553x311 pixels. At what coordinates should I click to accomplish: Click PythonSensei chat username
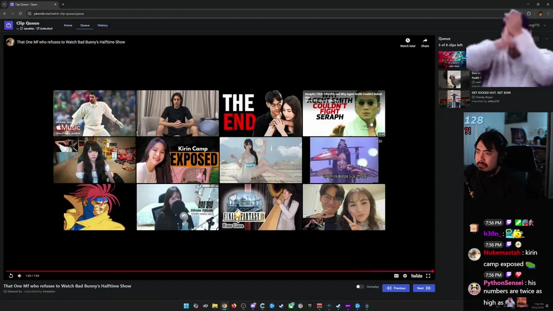click(x=503, y=283)
